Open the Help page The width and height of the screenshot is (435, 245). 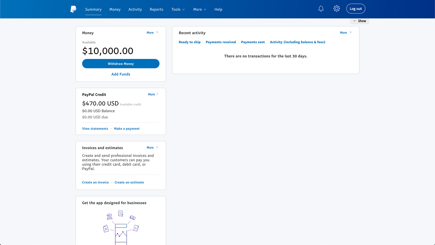[218, 9]
